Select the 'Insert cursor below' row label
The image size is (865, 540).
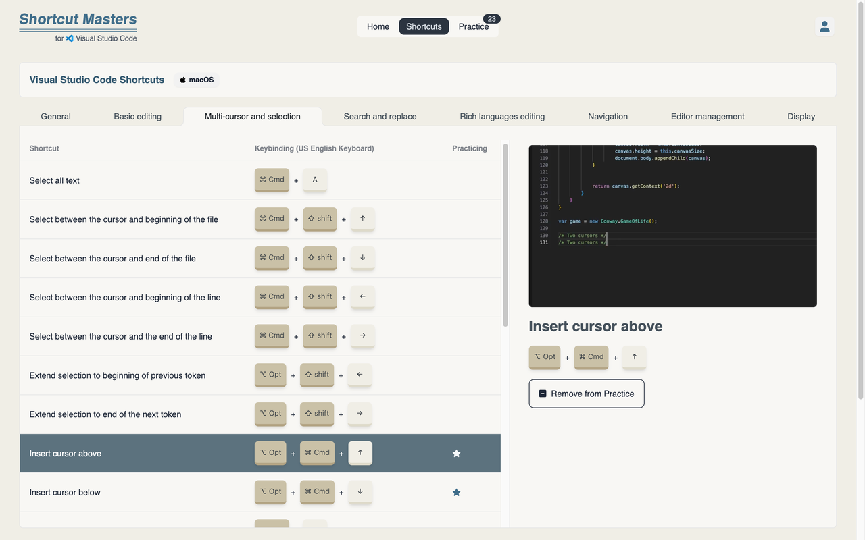tap(65, 493)
